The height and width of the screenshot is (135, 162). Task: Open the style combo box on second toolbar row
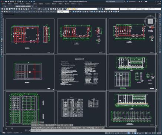[x=63, y=11]
